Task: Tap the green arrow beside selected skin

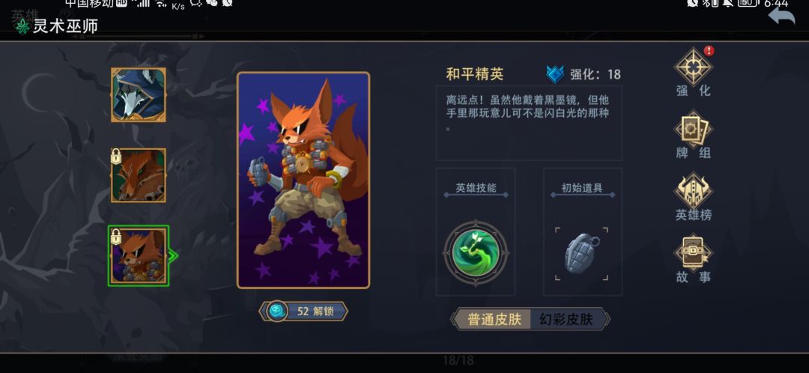Action: [x=173, y=256]
